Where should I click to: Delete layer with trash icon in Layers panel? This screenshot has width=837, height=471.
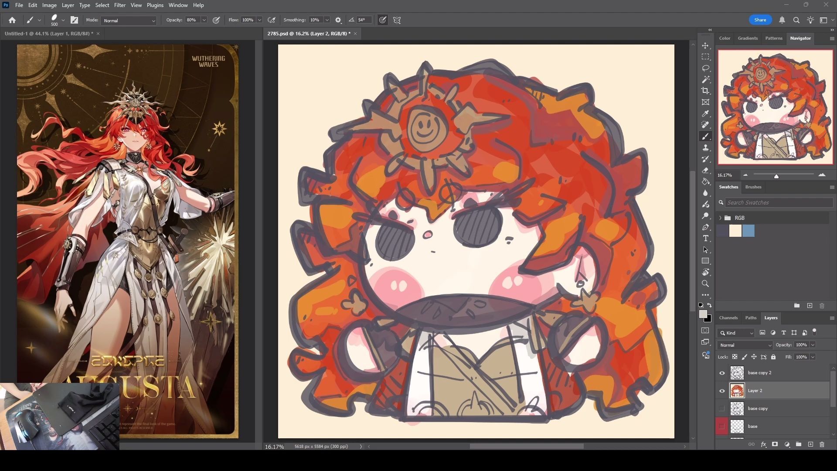tap(822, 444)
